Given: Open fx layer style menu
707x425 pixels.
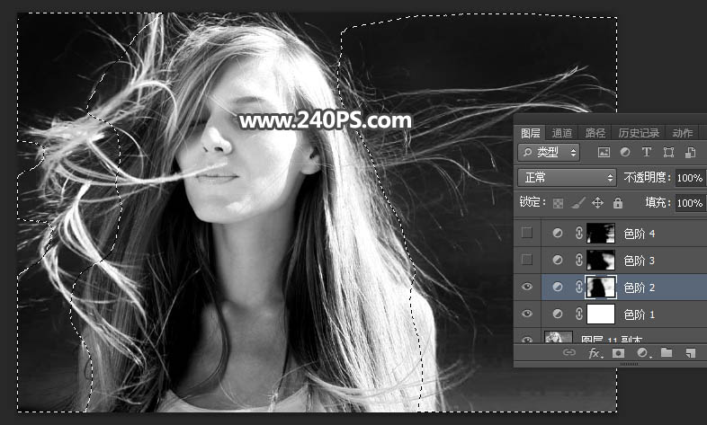Looking at the screenshot, I should coord(595,353).
